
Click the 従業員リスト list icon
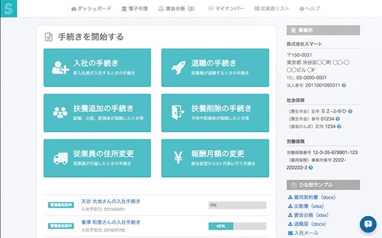pos(256,8)
